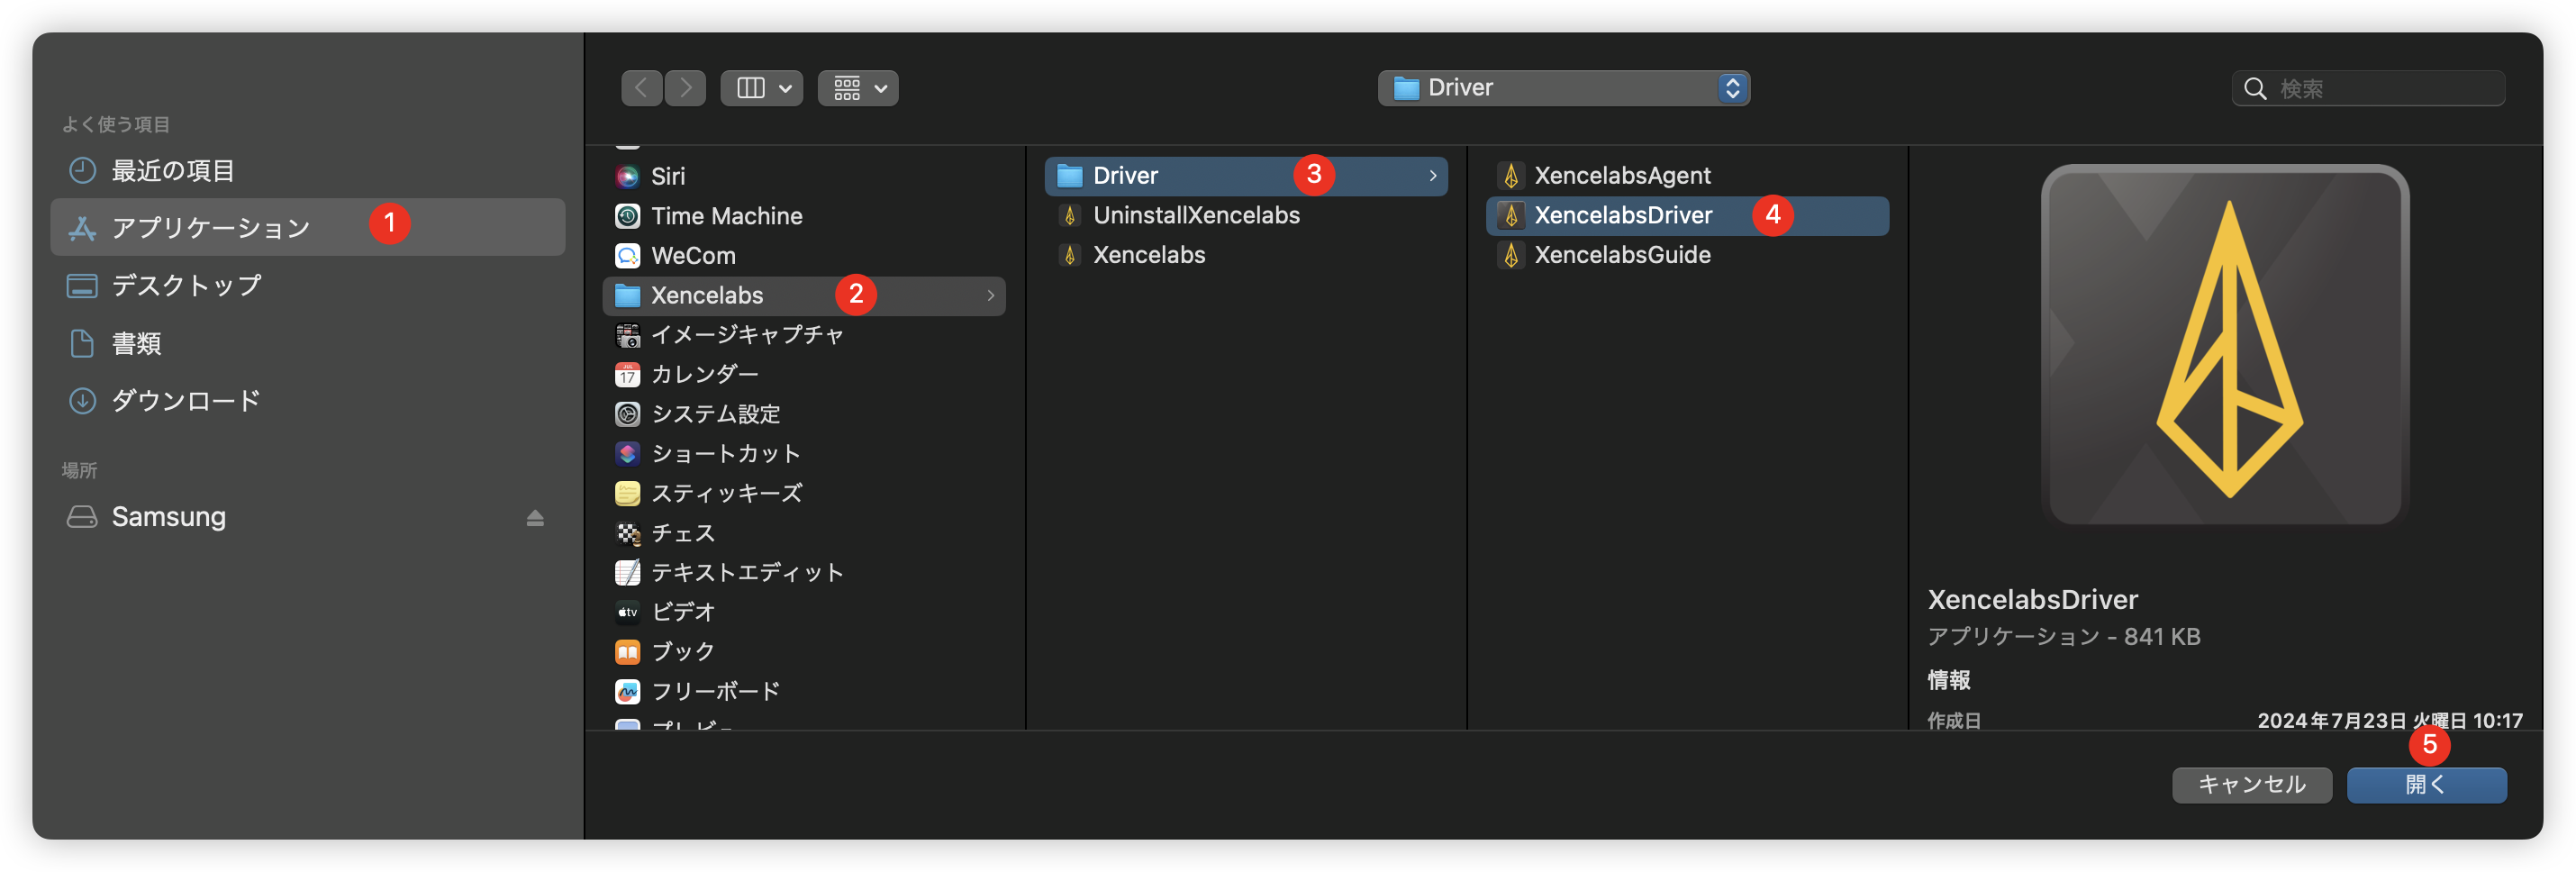The width and height of the screenshot is (2576, 872).
Task: Open the grouping options dropdown
Action: (858, 88)
